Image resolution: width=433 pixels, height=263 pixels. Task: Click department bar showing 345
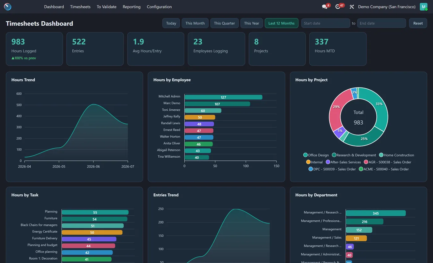tap(376, 213)
